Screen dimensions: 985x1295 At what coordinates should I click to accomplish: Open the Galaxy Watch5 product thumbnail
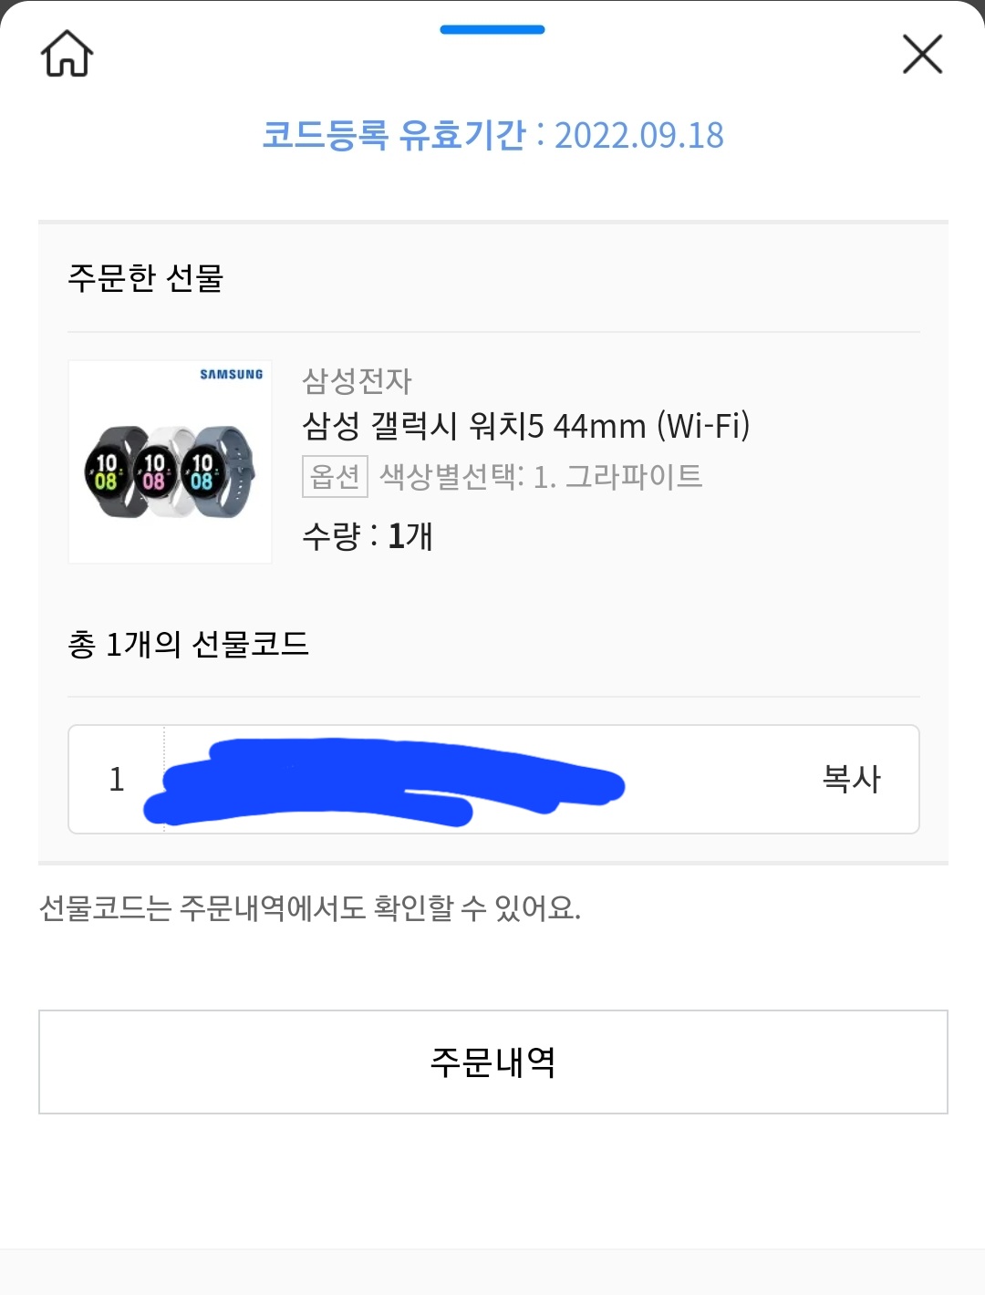170,461
